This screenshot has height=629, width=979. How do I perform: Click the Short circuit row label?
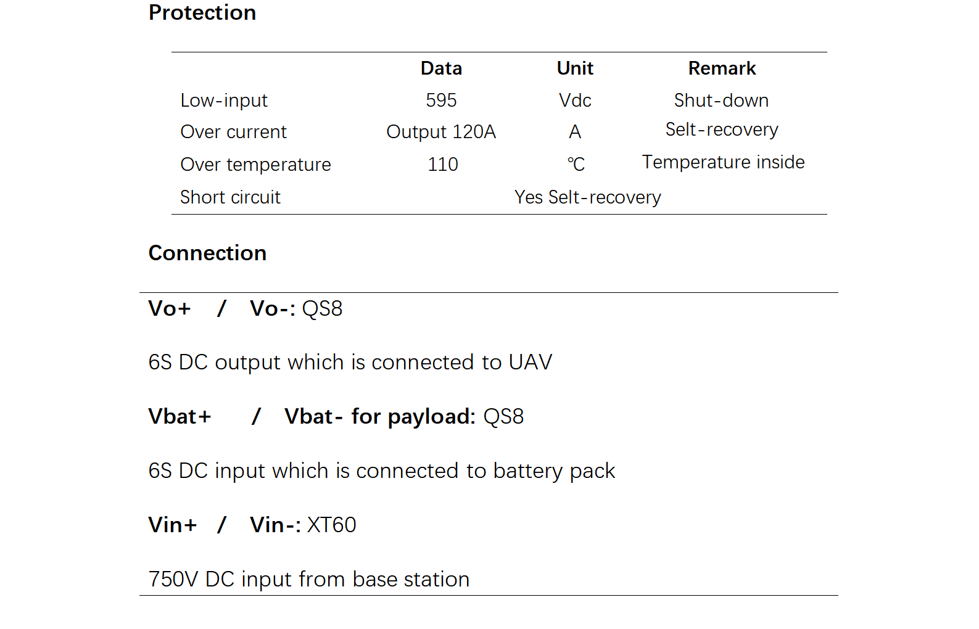(230, 197)
